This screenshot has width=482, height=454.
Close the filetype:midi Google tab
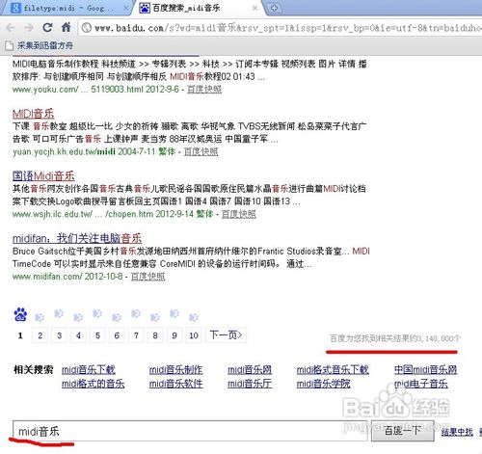tap(126, 8)
